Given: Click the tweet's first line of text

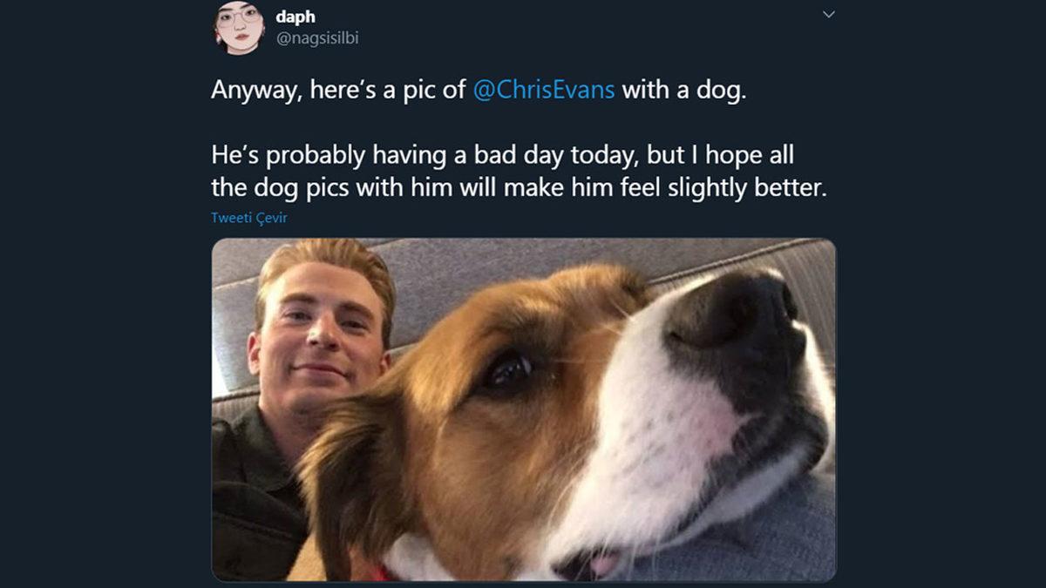Looking at the screenshot, I should pos(340,91).
